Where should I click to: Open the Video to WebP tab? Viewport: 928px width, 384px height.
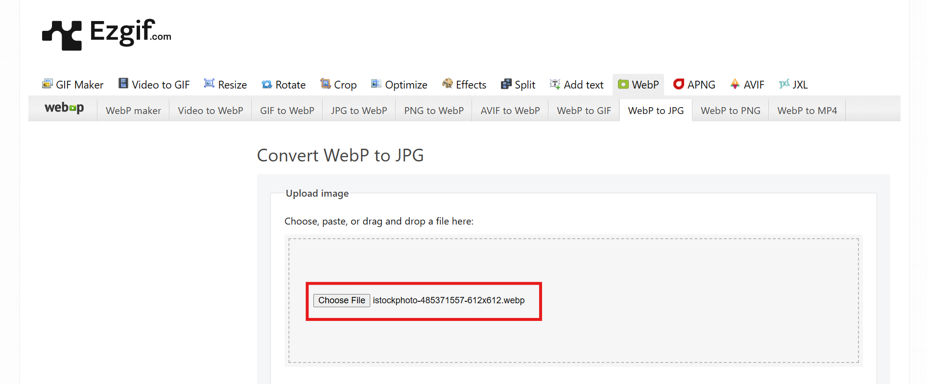coord(211,111)
